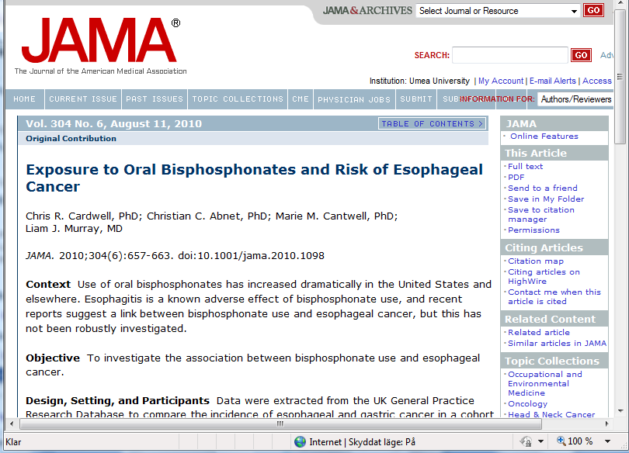The width and height of the screenshot is (629, 453).
Task: Click the JAMA&ARCHIVES logo at top
Action: tap(367, 10)
